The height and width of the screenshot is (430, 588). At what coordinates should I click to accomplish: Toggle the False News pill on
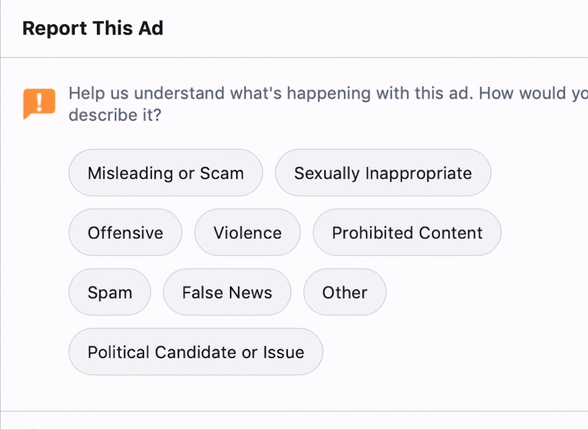pyautogui.click(x=227, y=292)
